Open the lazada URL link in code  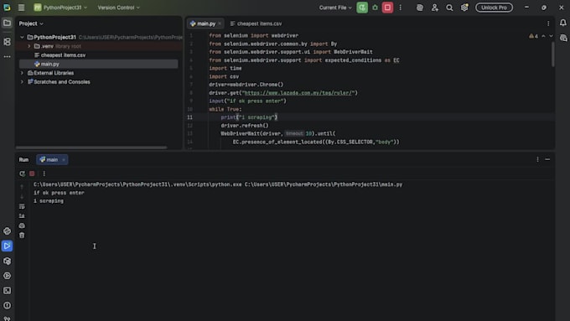(x=298, y=93)
